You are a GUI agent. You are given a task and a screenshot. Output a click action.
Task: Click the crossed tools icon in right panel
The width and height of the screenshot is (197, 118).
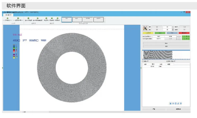[145, 28]
